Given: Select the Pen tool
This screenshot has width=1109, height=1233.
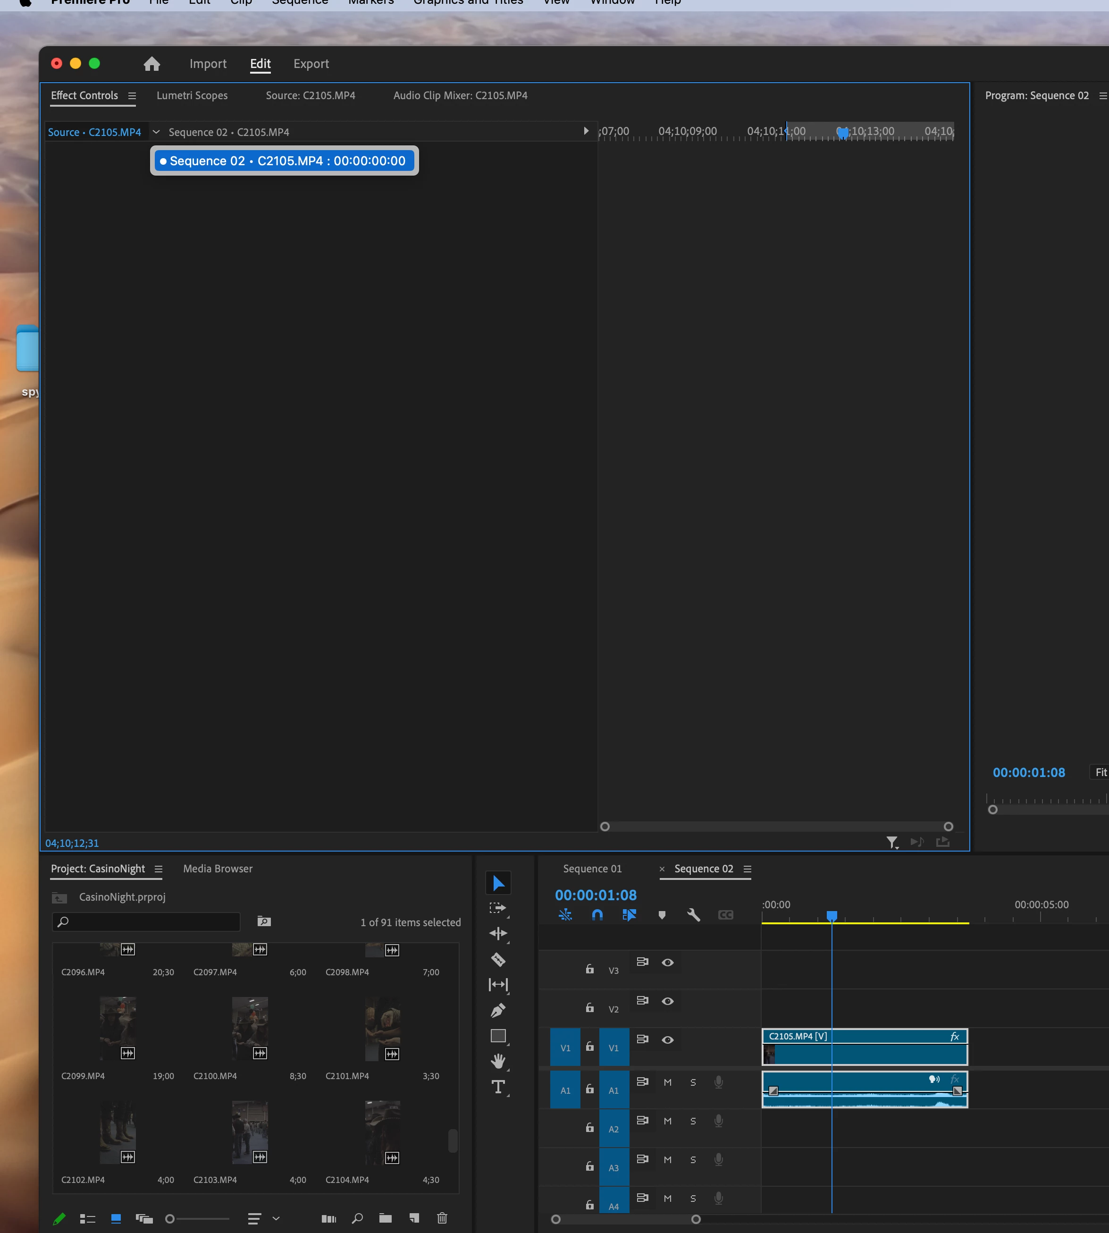Looking at the screenshot, I should (x=498, y=1011).
